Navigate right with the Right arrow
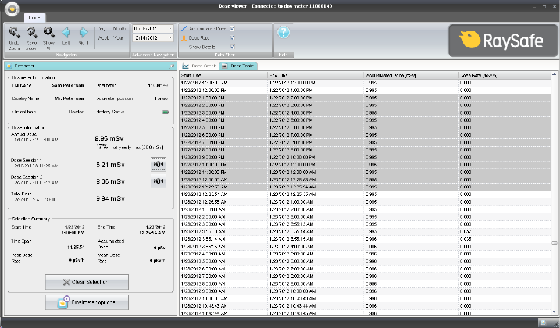 pyautogui.click(x=83, y=33)
